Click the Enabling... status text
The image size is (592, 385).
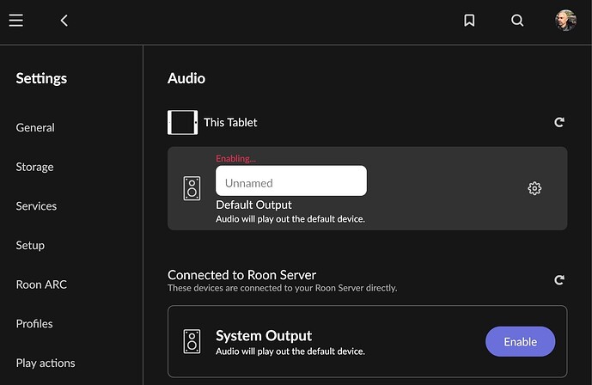click(x=235, y=158)
